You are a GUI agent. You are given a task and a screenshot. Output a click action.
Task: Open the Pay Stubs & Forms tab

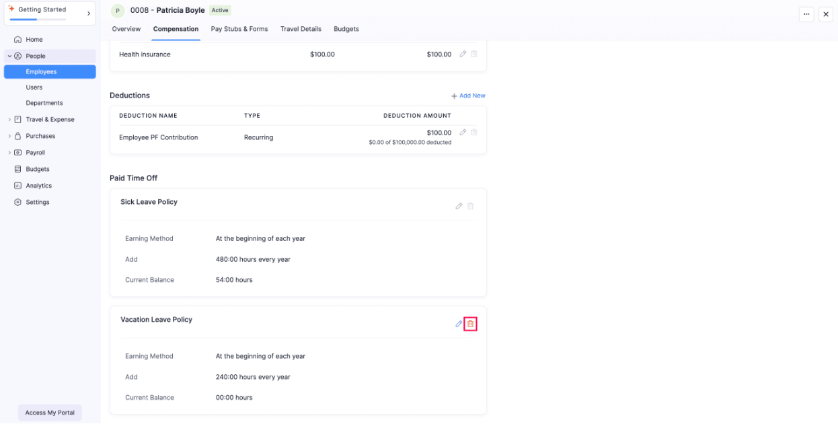click(239, 29)
